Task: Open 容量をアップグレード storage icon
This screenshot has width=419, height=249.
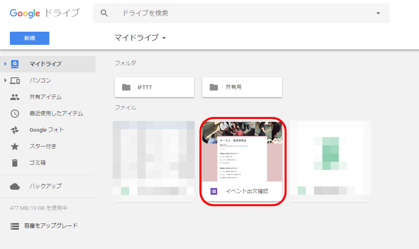Action: pyautogui.click(x=15, y=226)
